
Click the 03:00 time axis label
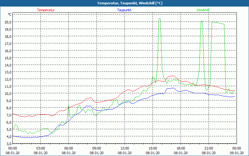(x=41, y=148)
